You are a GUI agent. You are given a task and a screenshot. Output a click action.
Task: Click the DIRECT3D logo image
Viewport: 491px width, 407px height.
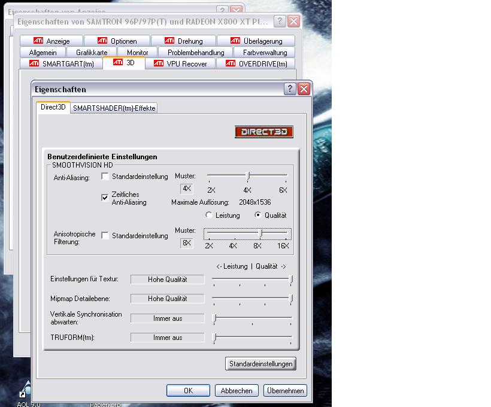point(264,132)
